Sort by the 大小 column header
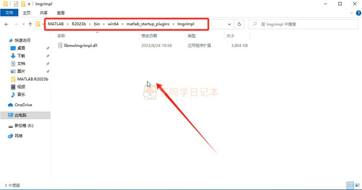This screenshot has height=190, width=362. (230, 36)
